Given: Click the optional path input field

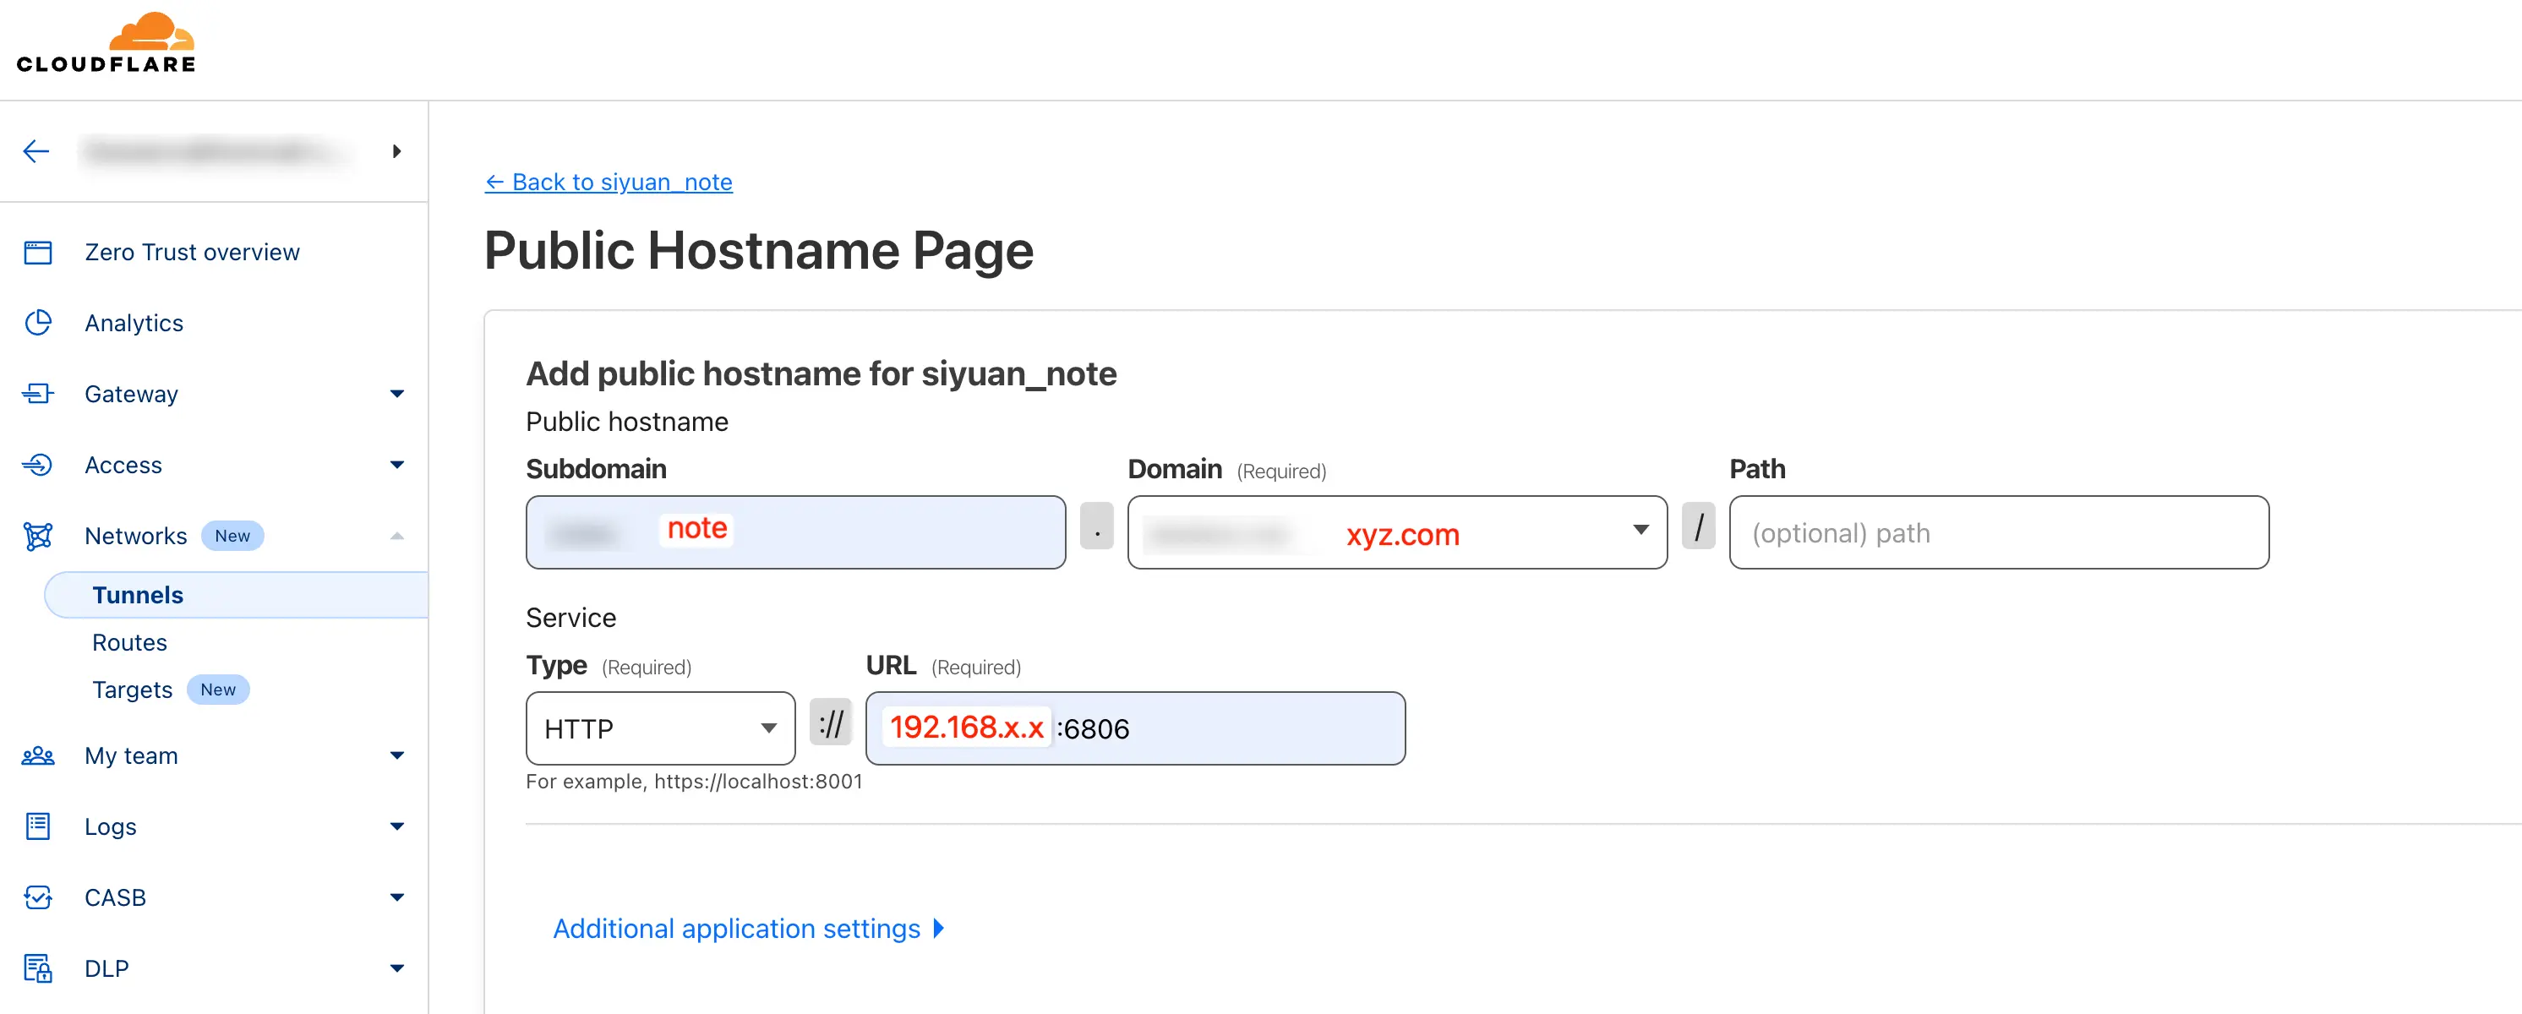Looking at the screenshot, I should [x=1997, y=532].
